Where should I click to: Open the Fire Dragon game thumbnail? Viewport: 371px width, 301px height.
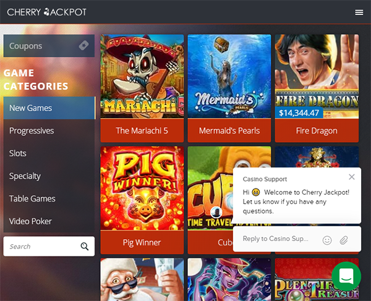(317, 76)
